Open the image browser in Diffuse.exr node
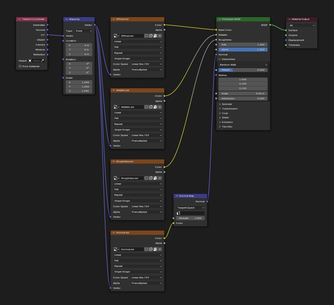The image size is (334, 305). pos(116,36)
